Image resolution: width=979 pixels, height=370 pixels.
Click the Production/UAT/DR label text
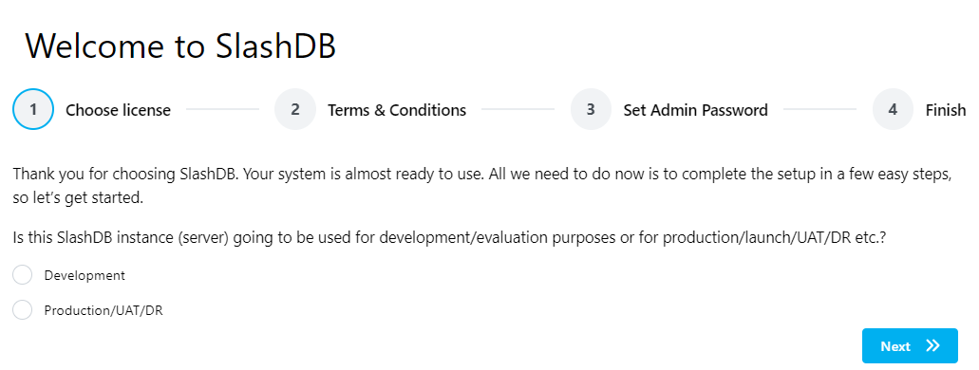click(104, 310)
